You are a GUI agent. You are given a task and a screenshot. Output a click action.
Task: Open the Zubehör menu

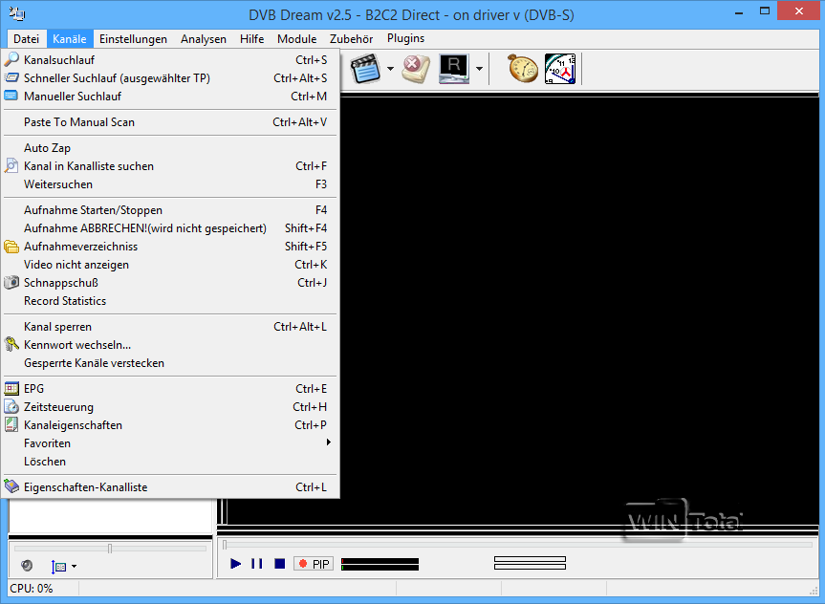pos(352,39)
